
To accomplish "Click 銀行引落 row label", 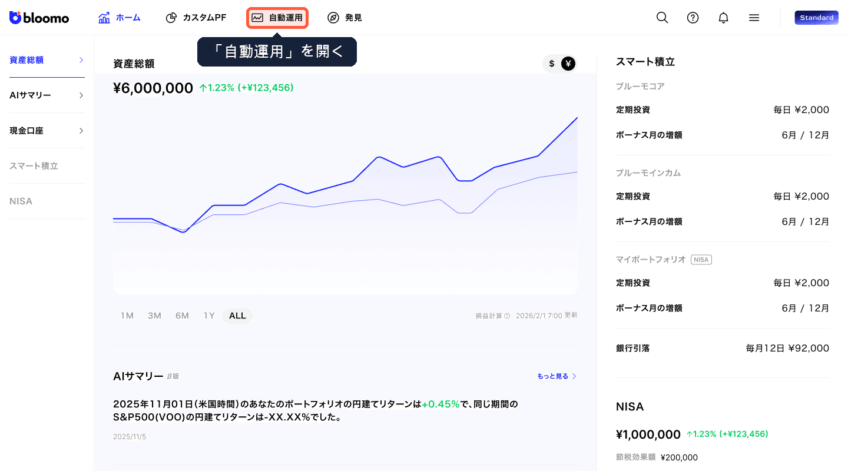I will 633,349.
